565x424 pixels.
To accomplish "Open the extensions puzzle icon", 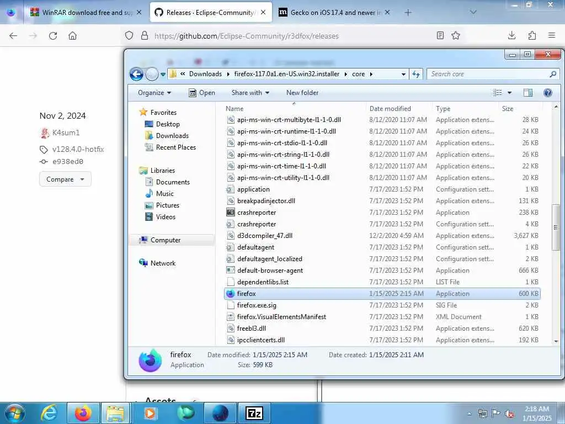I will pyautogui.click(x=532, y=35).
